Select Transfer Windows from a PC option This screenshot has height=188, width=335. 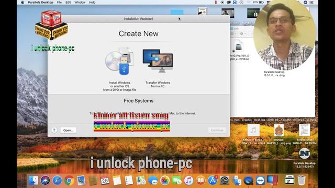click(158, 68)
